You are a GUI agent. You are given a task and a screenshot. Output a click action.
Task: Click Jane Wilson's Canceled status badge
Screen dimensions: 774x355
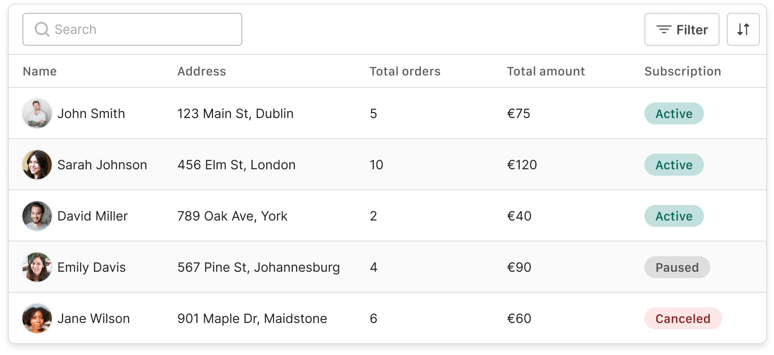tap(683, 318)
